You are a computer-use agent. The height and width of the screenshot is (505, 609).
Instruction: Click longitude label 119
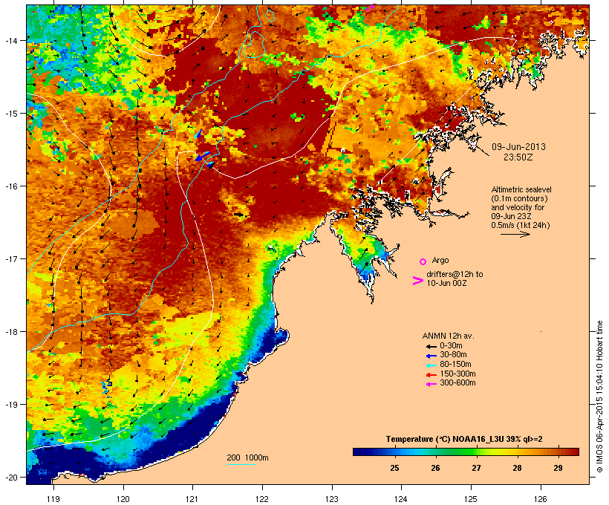(53, 499)
